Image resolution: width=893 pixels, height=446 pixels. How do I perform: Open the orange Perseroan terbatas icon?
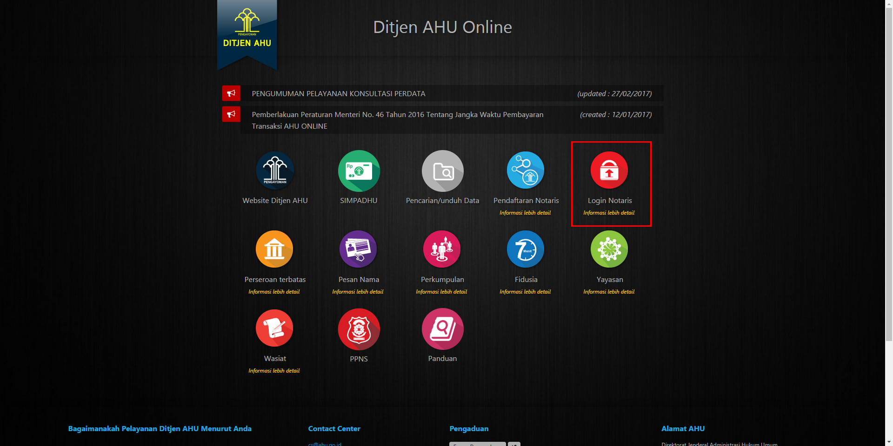[274, 249]
